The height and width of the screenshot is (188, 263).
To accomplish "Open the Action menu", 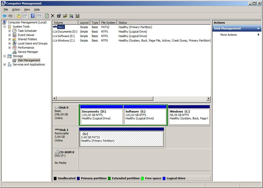I will [x=16, y=9].
